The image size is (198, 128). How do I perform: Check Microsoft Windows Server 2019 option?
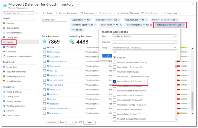pos(115,63)
